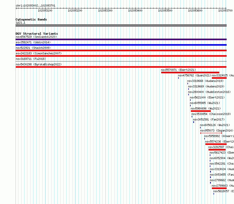Click nsv6055985 (Wu2021) label

tap(205, 103)
